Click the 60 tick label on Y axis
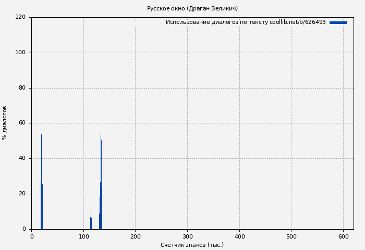The height and width of the screenshot is (250, 365). [22, 123]
